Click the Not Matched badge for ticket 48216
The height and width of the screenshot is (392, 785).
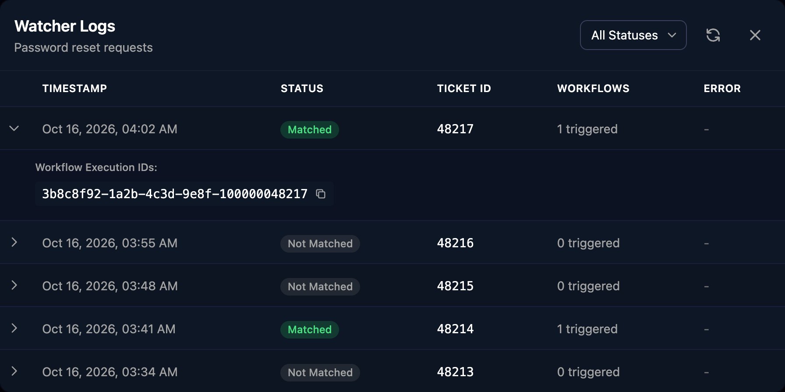pos(320,244)
